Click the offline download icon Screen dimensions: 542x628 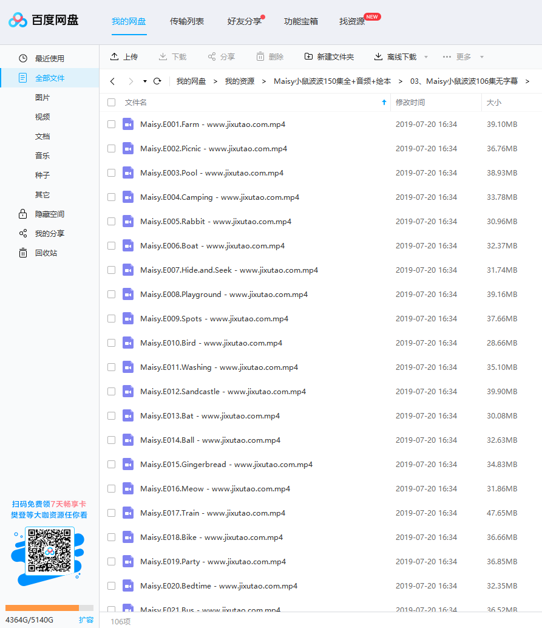(x=378, y=56)
